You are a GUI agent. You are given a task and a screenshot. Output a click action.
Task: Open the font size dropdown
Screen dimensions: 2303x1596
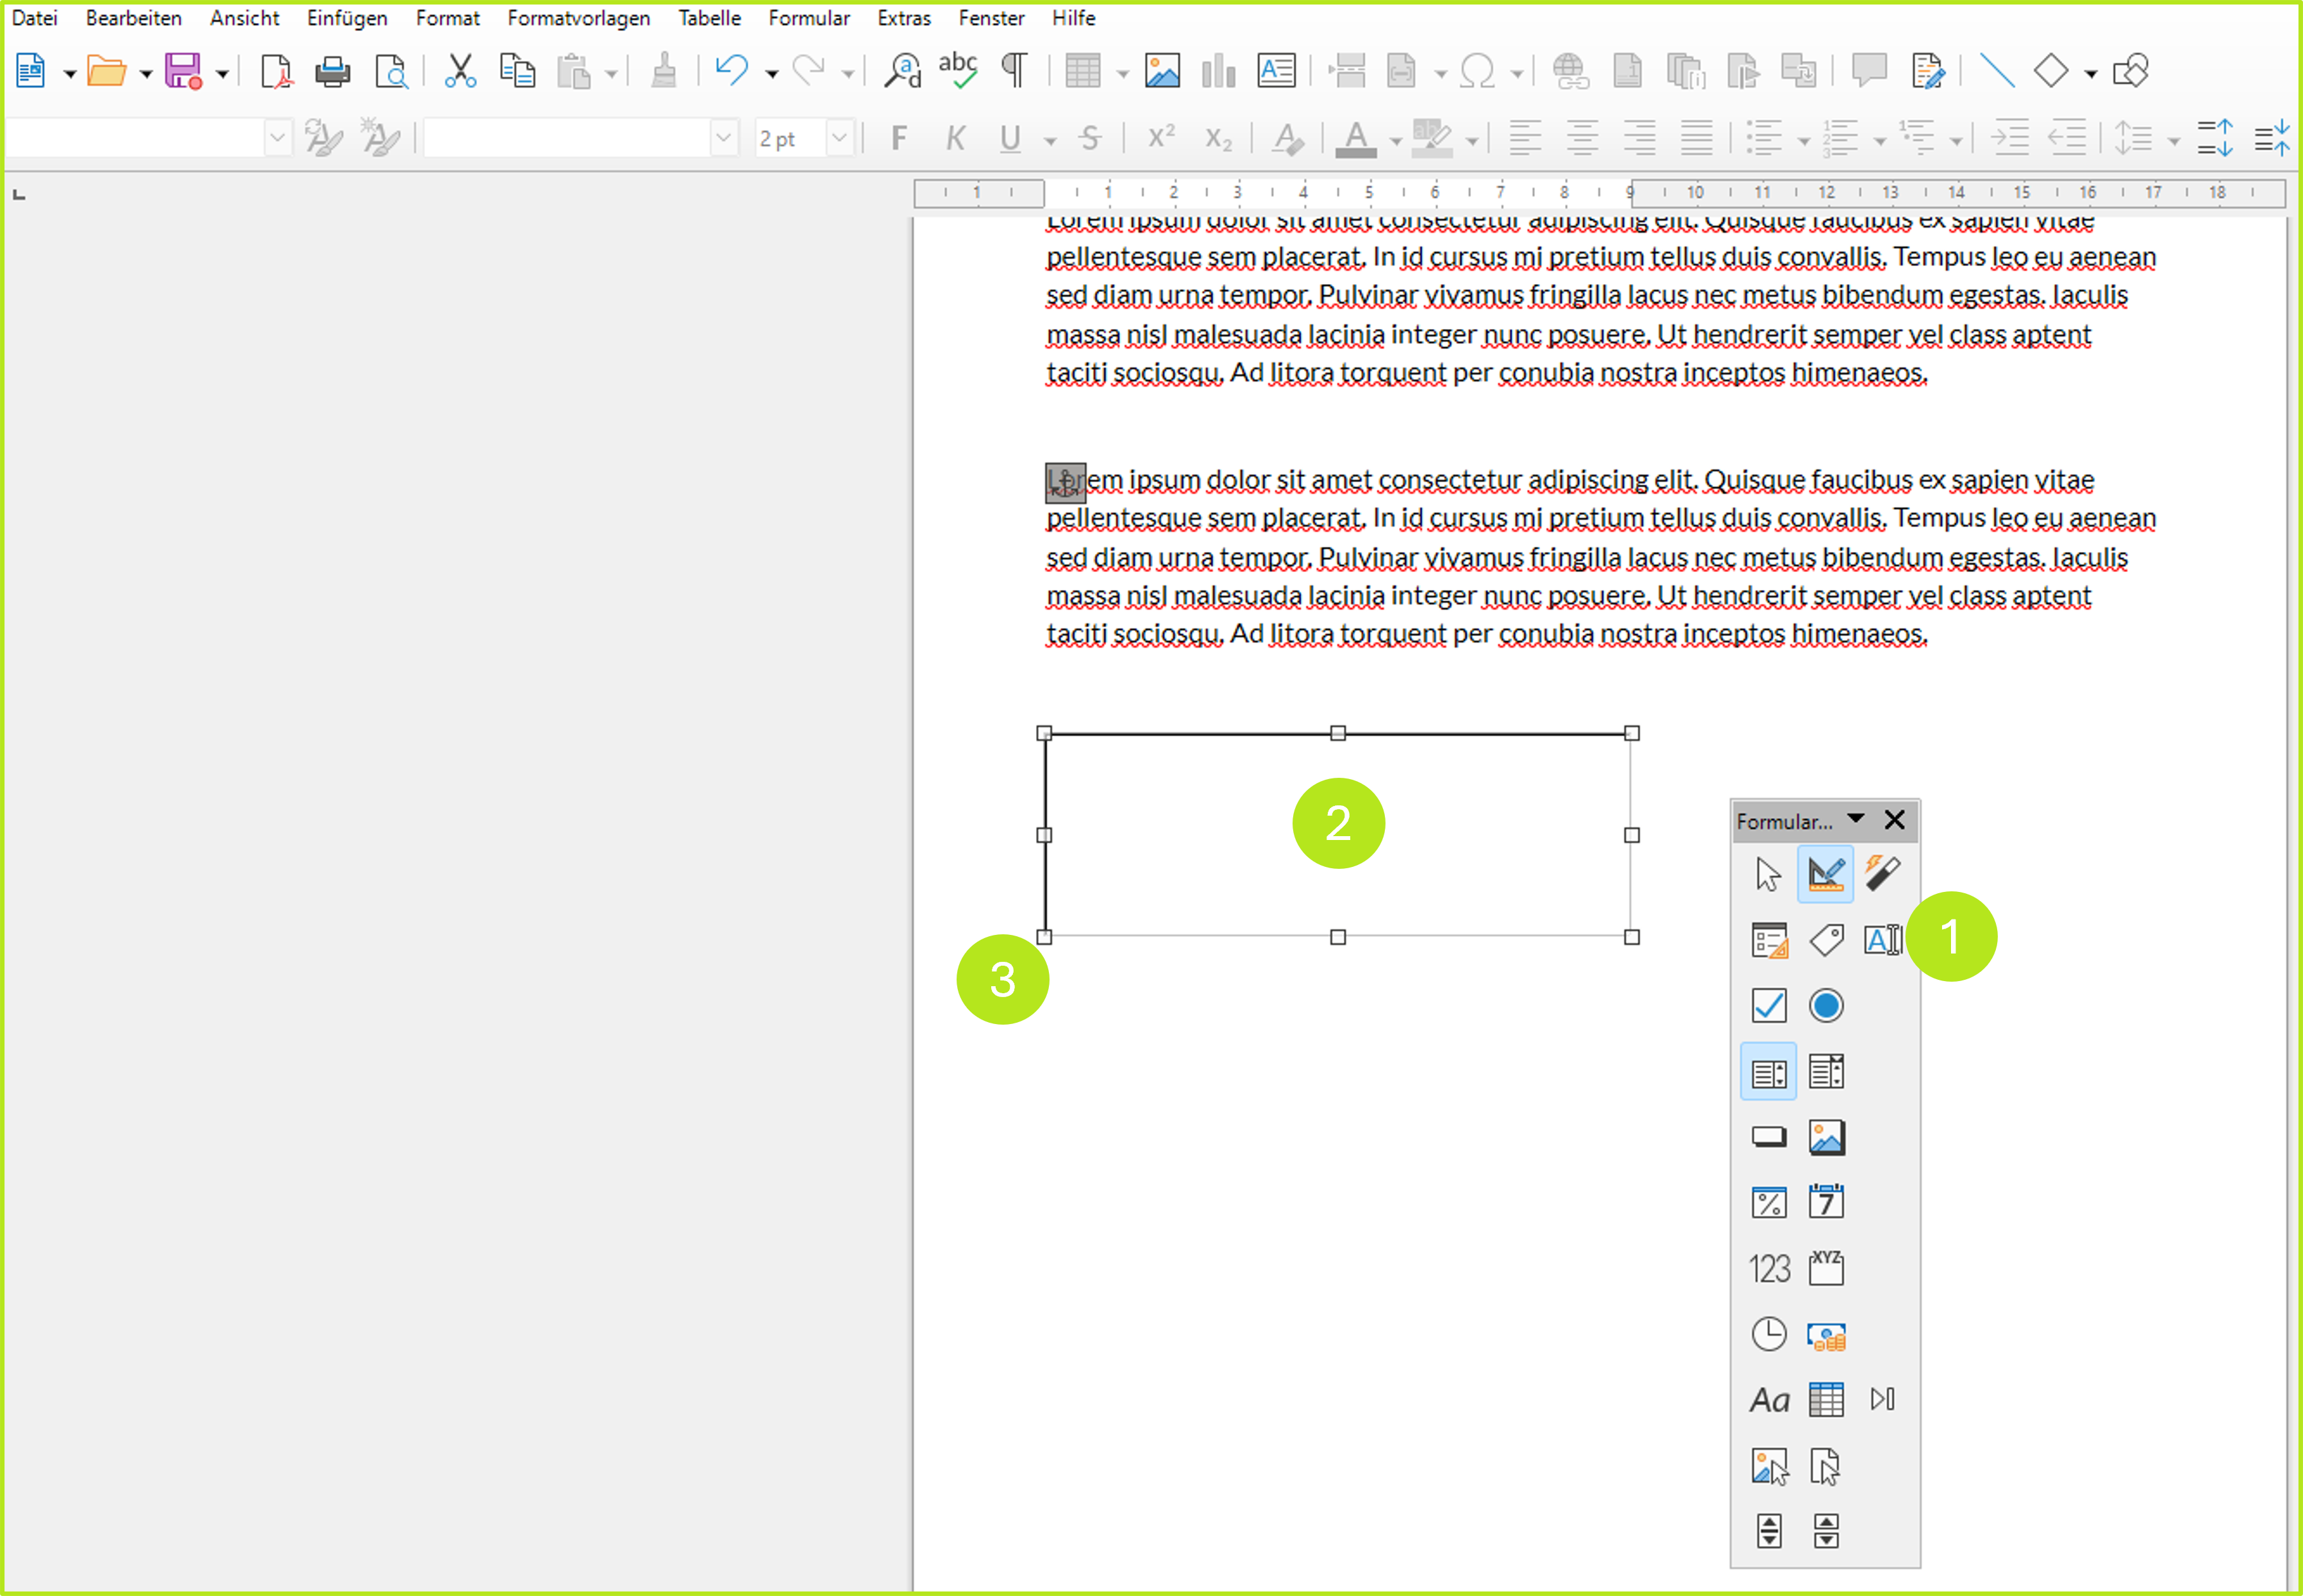pyautogui.click(x=840, y=137)
